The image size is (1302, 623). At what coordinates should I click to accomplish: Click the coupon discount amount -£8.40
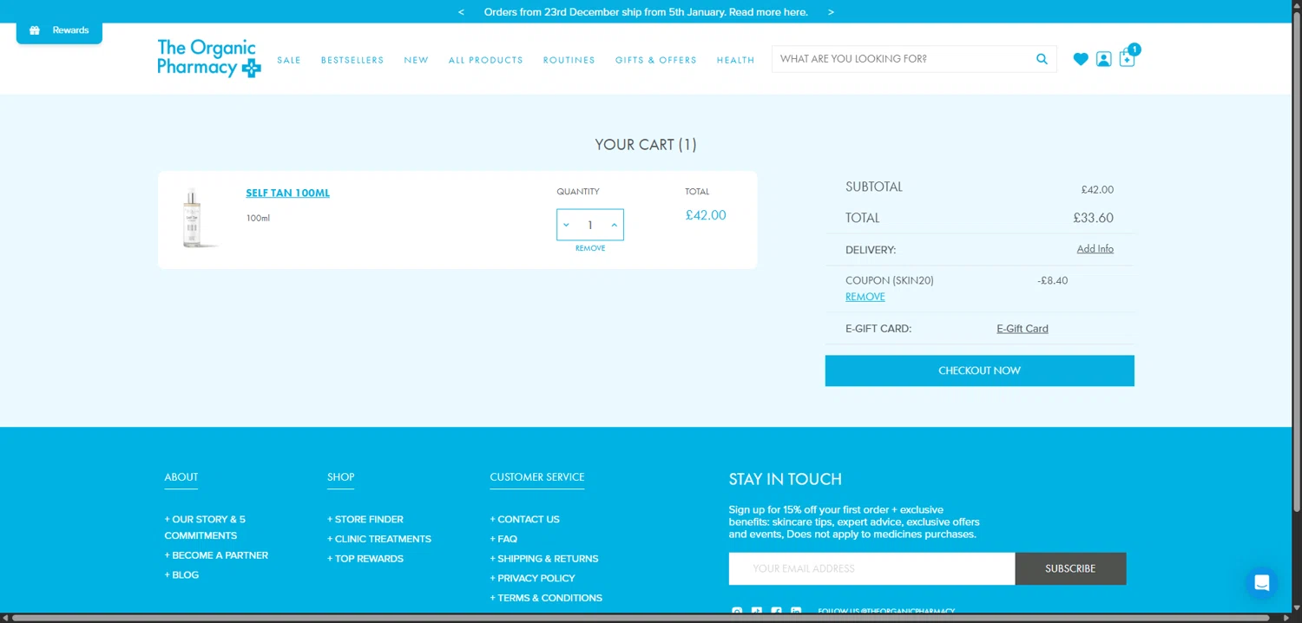click(1053, 281)
